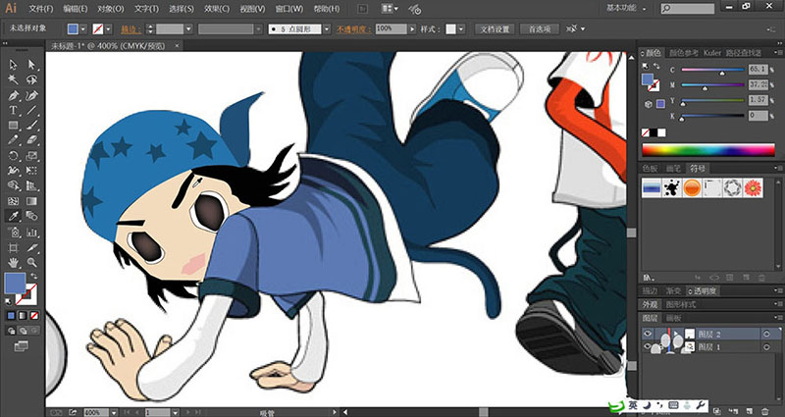
Task: Click target circle of 图层 1
Action: coord(766,346)
